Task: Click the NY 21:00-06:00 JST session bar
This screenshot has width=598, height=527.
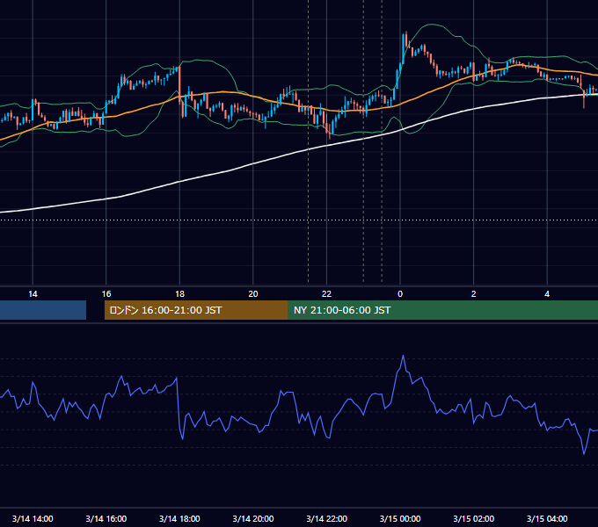Action: coord(442,310)
